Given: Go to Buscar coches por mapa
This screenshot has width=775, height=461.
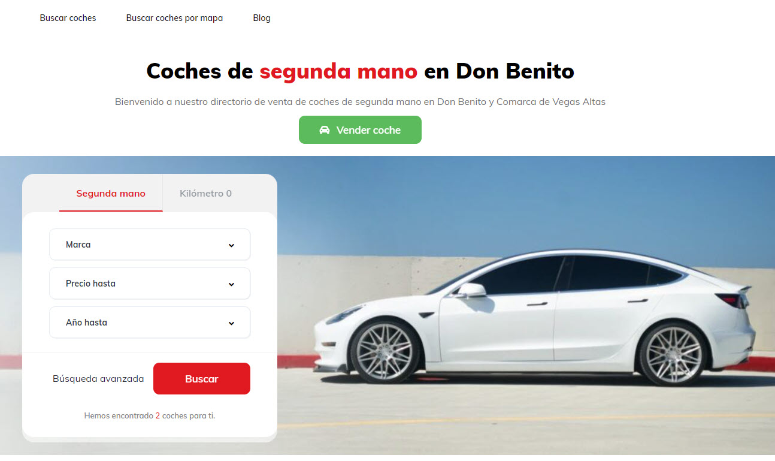Looking at the screenshot, I should pyautogui.click(x=174, y=18).
